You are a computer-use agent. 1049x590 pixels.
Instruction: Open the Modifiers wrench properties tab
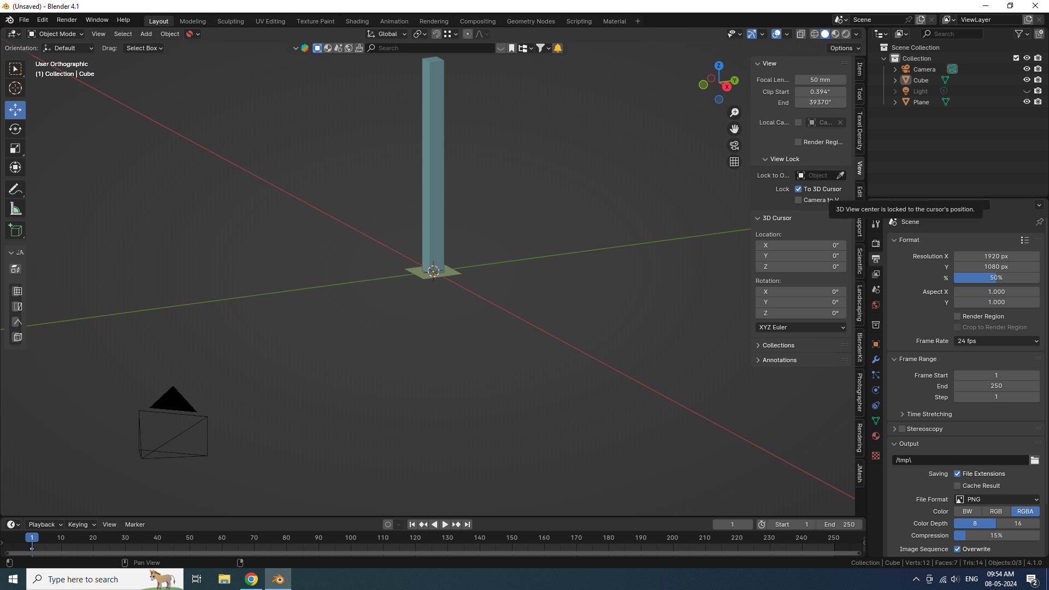876,359
